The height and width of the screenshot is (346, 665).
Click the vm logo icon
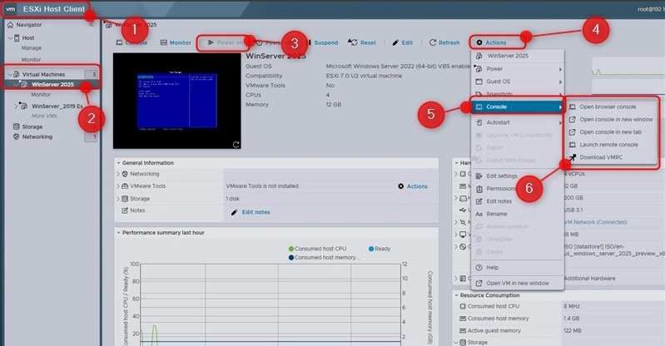coord(11,8)
